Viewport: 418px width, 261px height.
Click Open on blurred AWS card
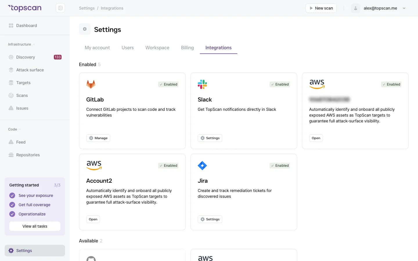tap(316, 138)
